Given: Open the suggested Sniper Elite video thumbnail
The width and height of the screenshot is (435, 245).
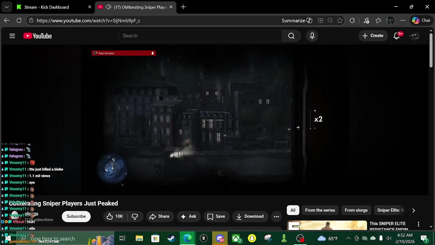Looking at the screenshot, I should coord(327,225).
